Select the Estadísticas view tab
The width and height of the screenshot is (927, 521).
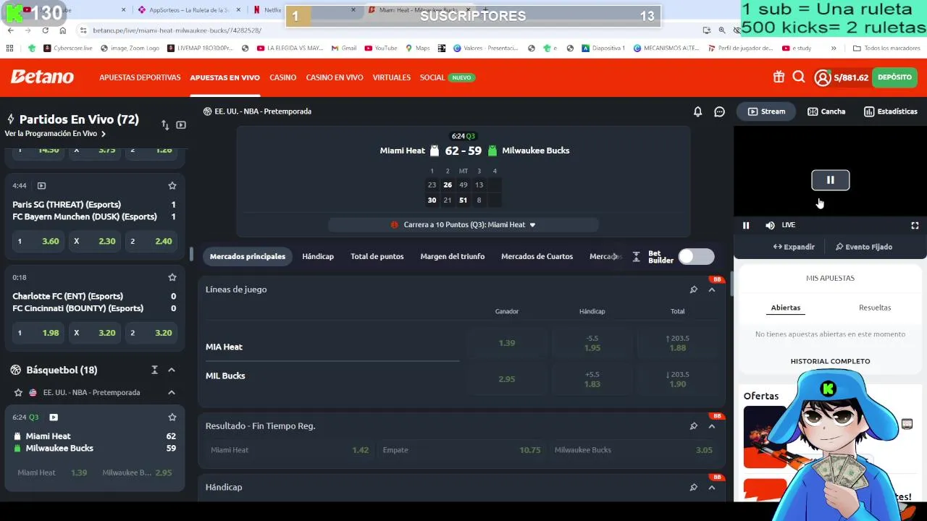pyautogui.click(x=890, y=111)
